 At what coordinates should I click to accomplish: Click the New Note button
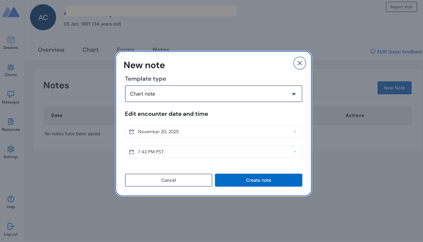click(x=394, y=88)
